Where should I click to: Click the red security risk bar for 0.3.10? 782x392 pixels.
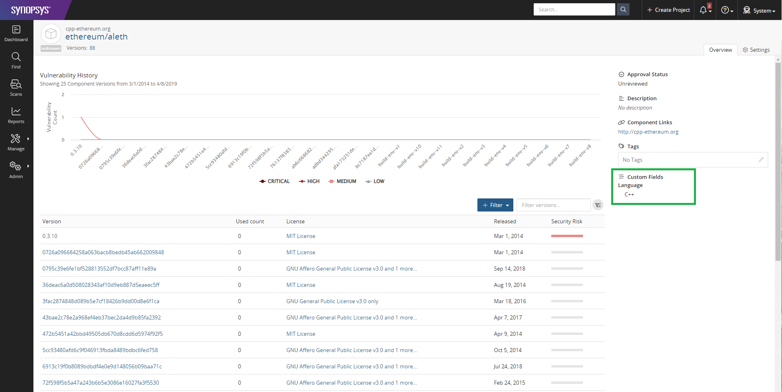pos(567,236)
